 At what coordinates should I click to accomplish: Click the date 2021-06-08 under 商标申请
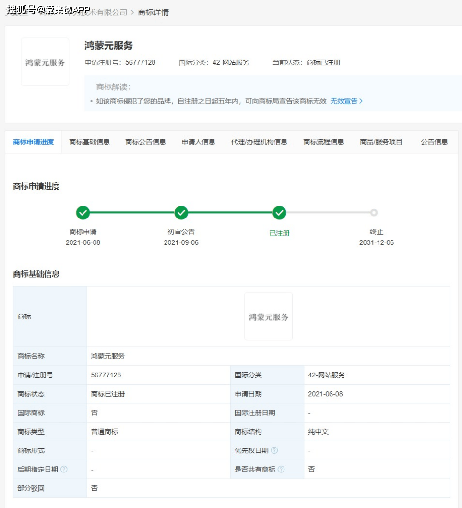(x=83, y=242)
